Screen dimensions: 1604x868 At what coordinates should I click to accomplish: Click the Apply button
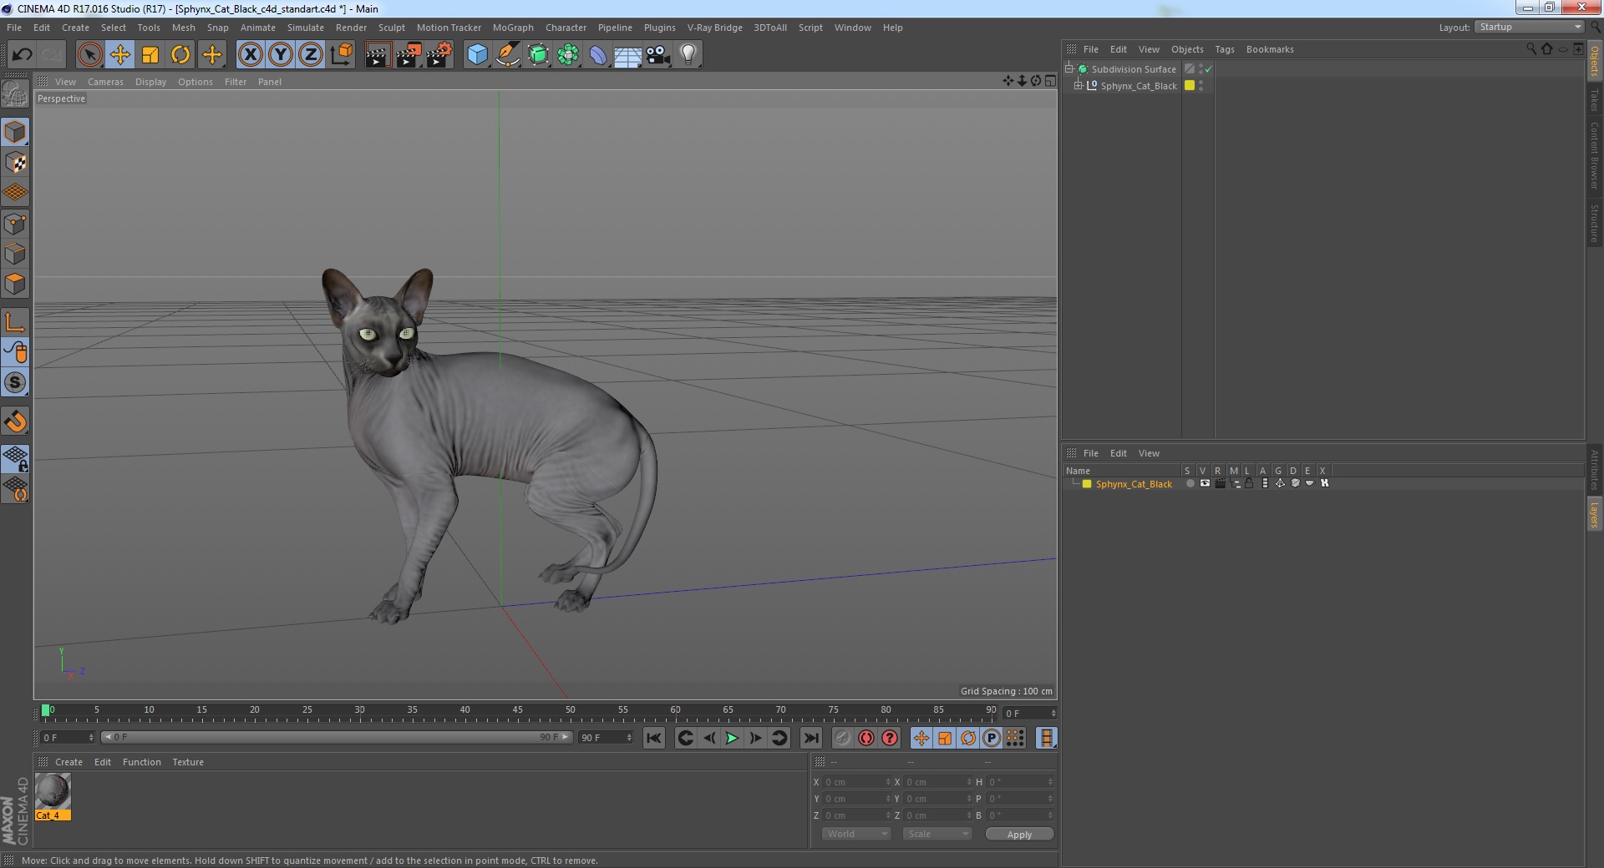[1019, 835]
